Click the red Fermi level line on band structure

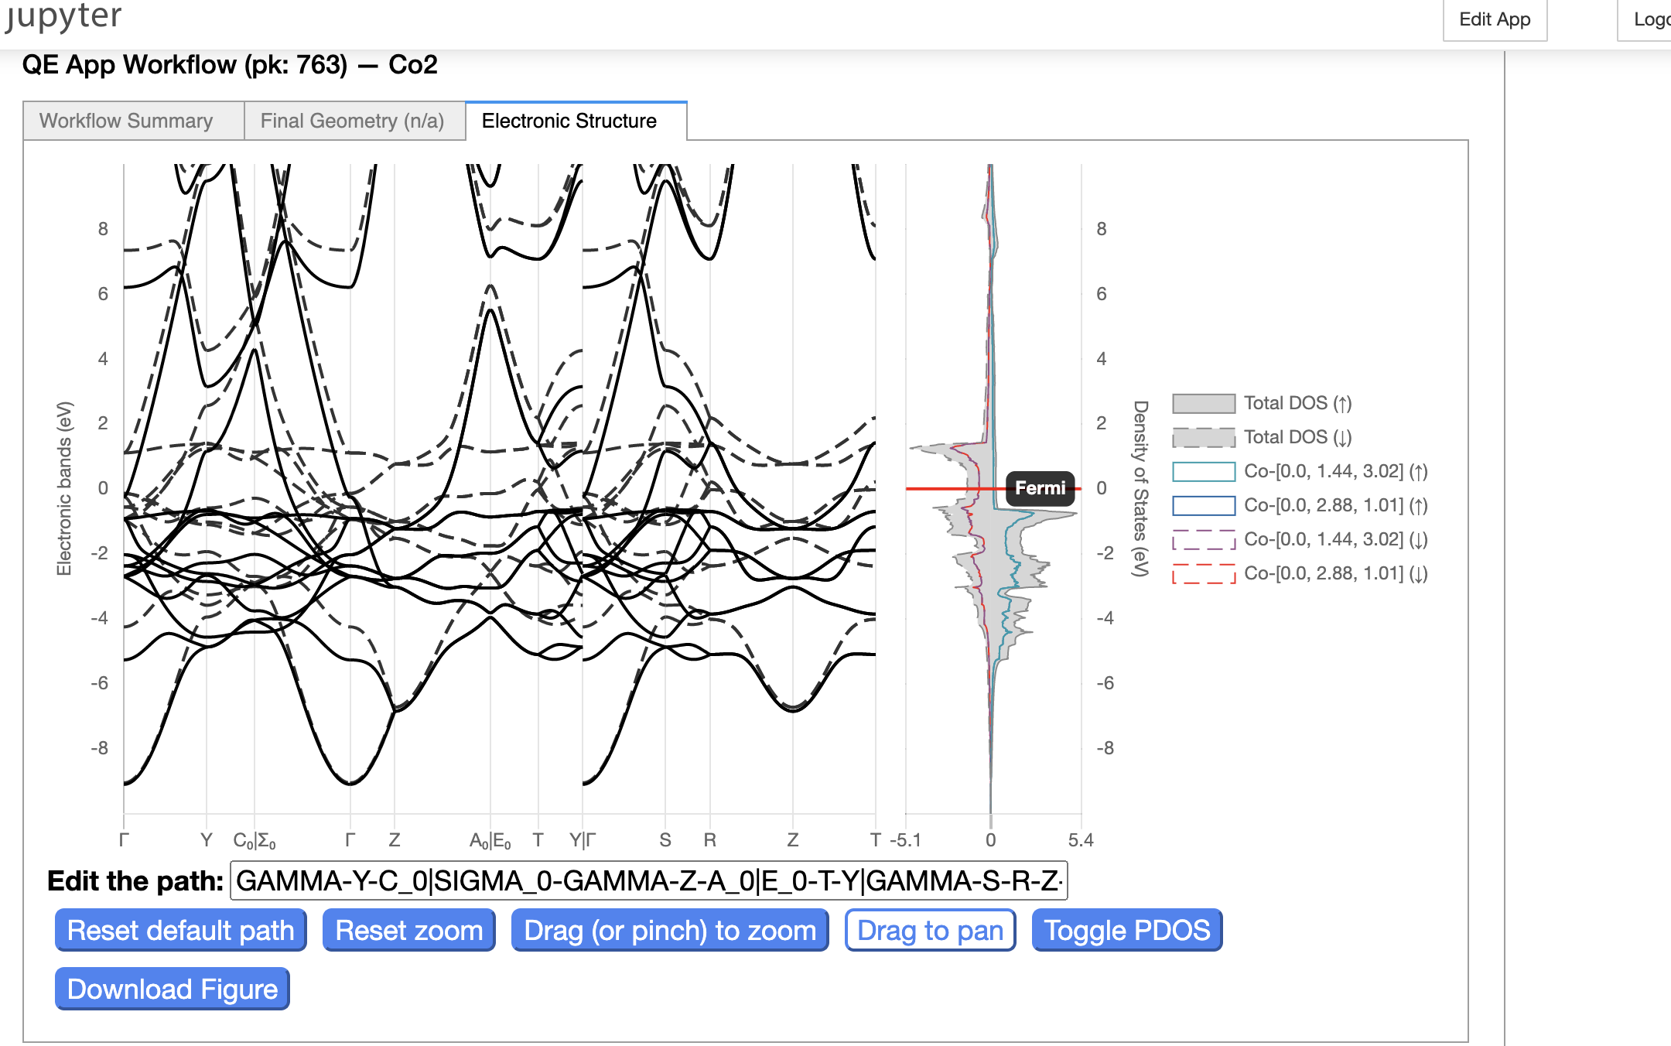tap(482, 484)
